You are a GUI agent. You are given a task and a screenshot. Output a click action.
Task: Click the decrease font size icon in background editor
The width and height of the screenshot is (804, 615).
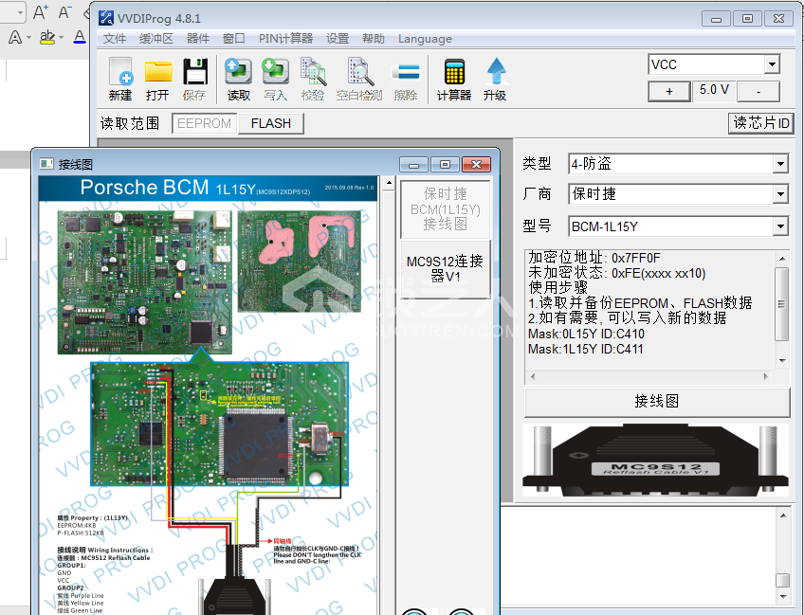tap(64, 11)
